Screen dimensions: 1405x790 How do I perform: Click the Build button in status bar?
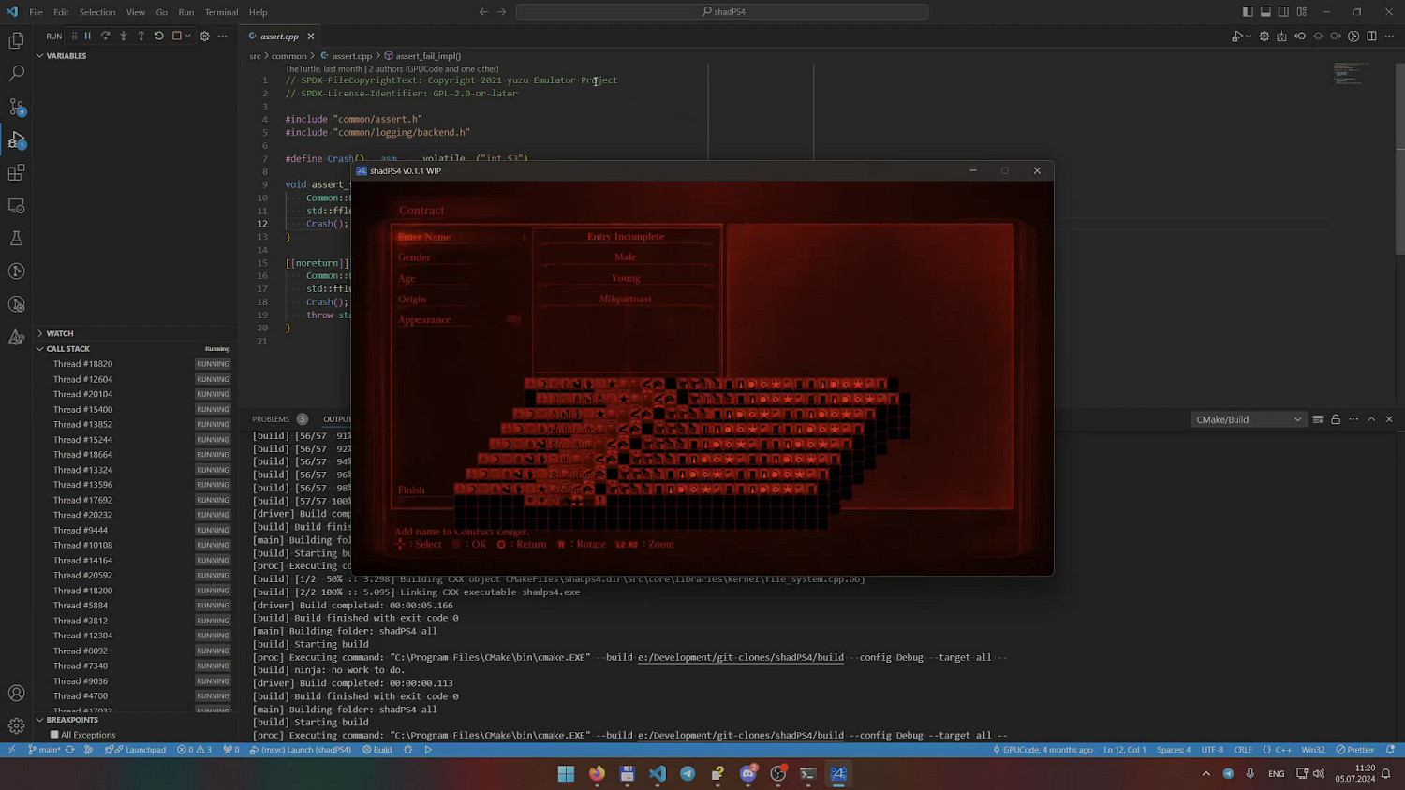coord(377,750)
